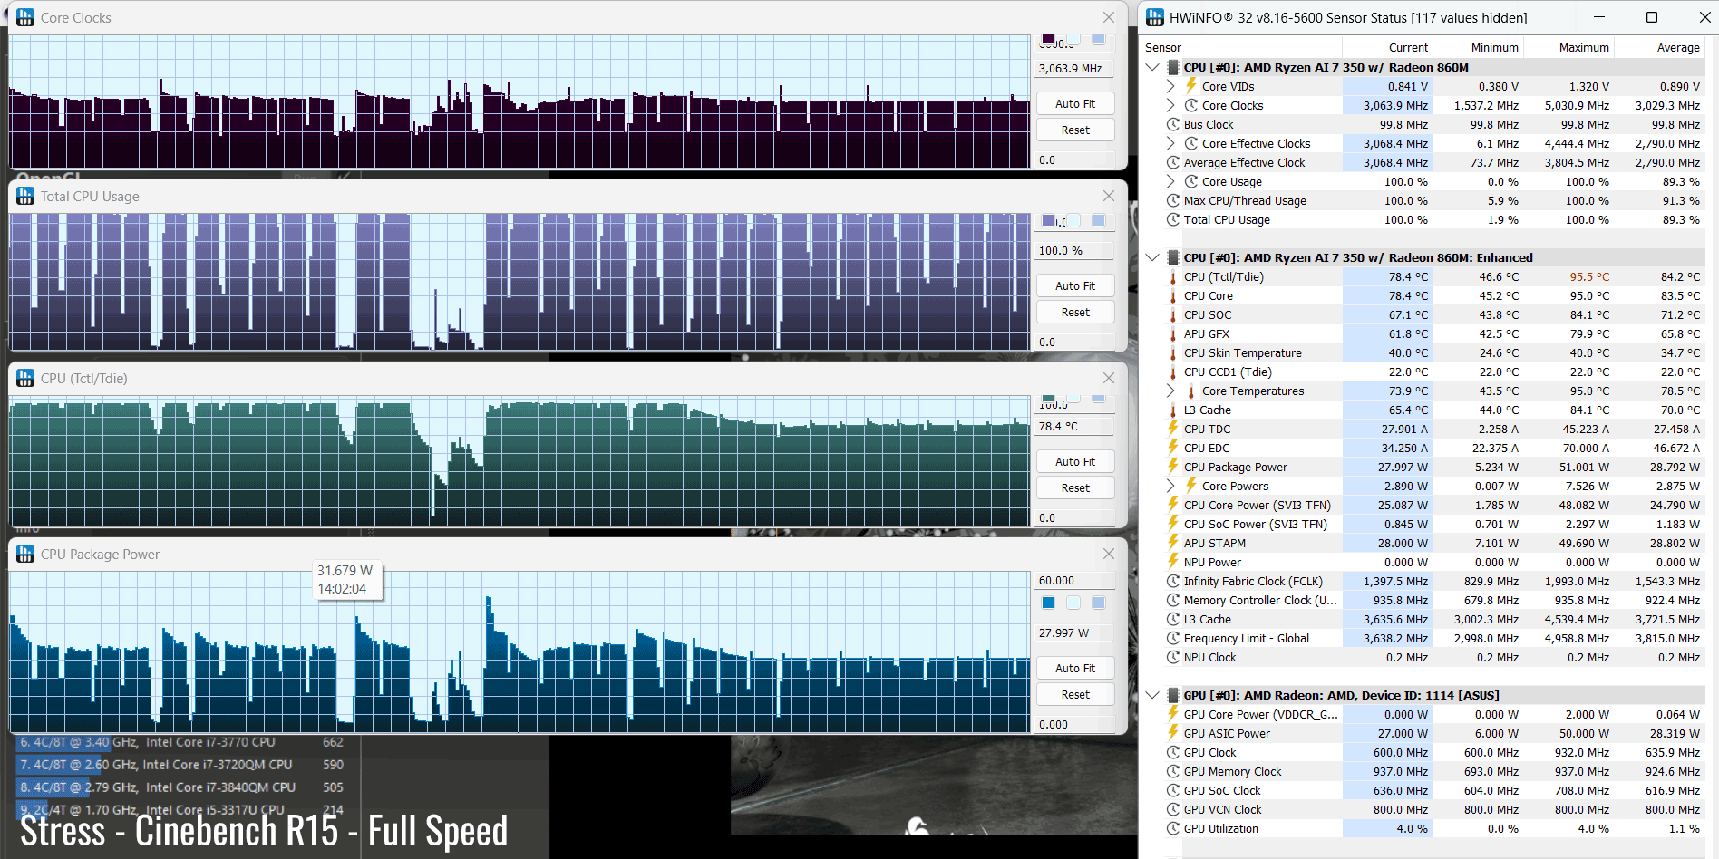
Task: Click the chip icon of CPU [#0] Enhanced group
Action: [x=1173, y=258]
